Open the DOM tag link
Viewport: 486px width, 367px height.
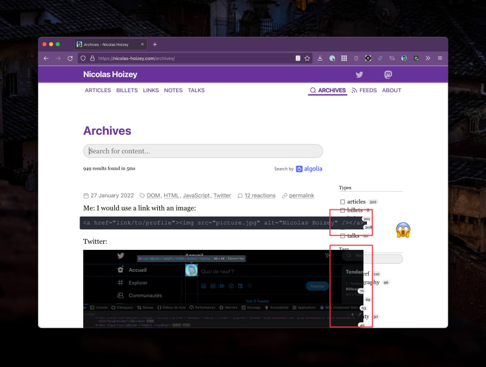coord(154,195)
